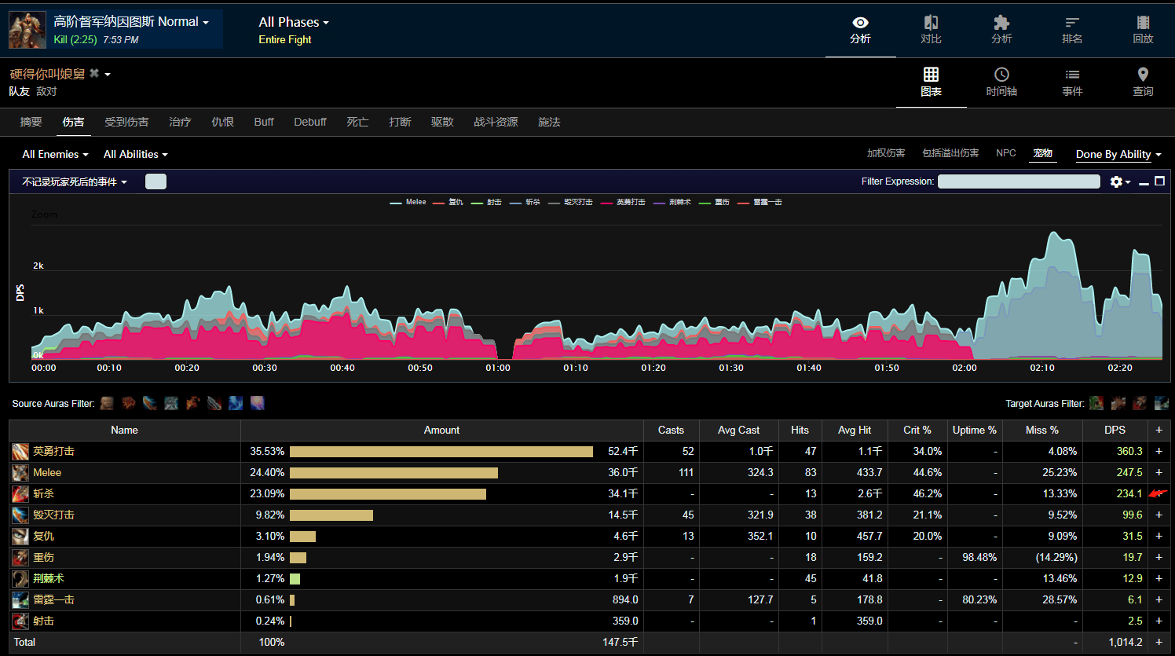Open the 排名 rankings view
This screenshot has height=656, width=1175.
coord(1072,30)
